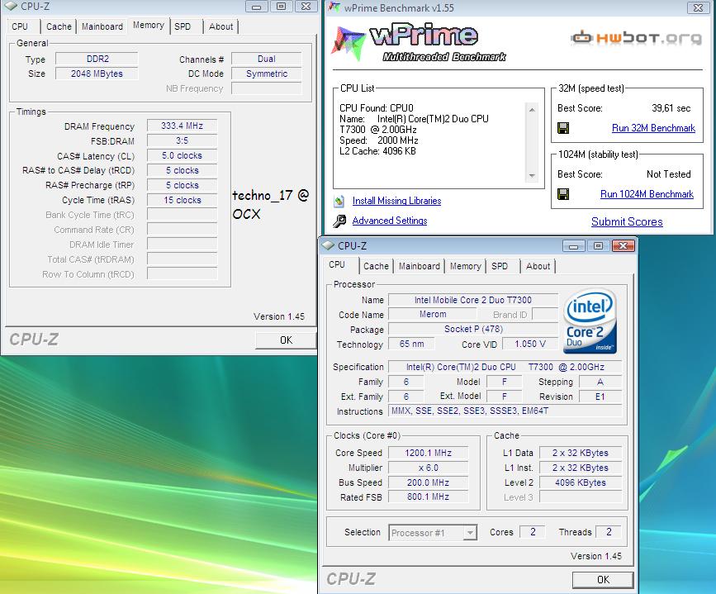Click the memory CPU-Z window title icon
Image resolution: width=716 pixels, height=594 pixels.
point(10,6)
